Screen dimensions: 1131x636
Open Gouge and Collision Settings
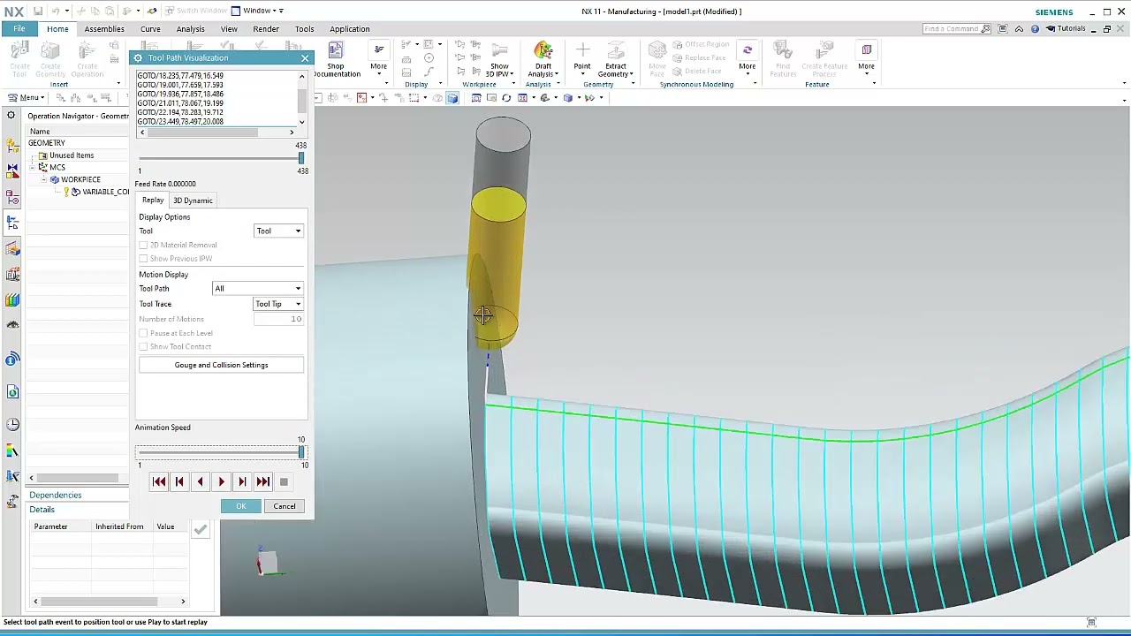click(221, 365)
